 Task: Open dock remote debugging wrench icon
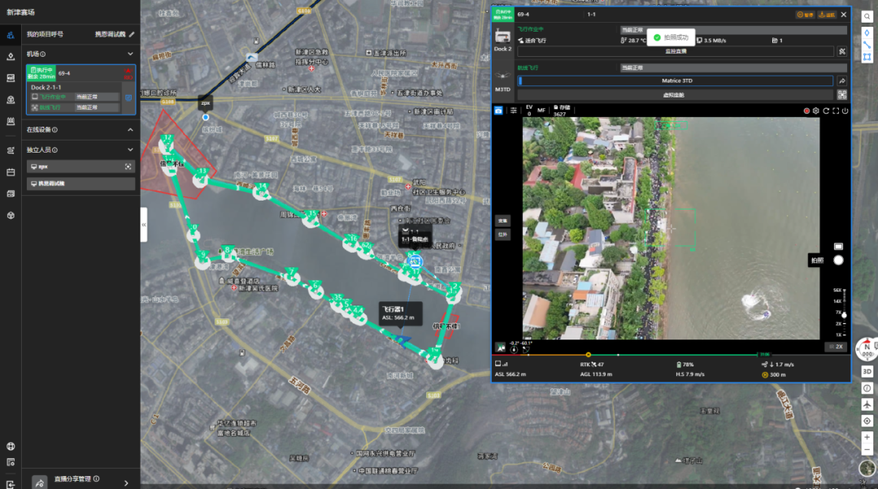coord(842,51)
